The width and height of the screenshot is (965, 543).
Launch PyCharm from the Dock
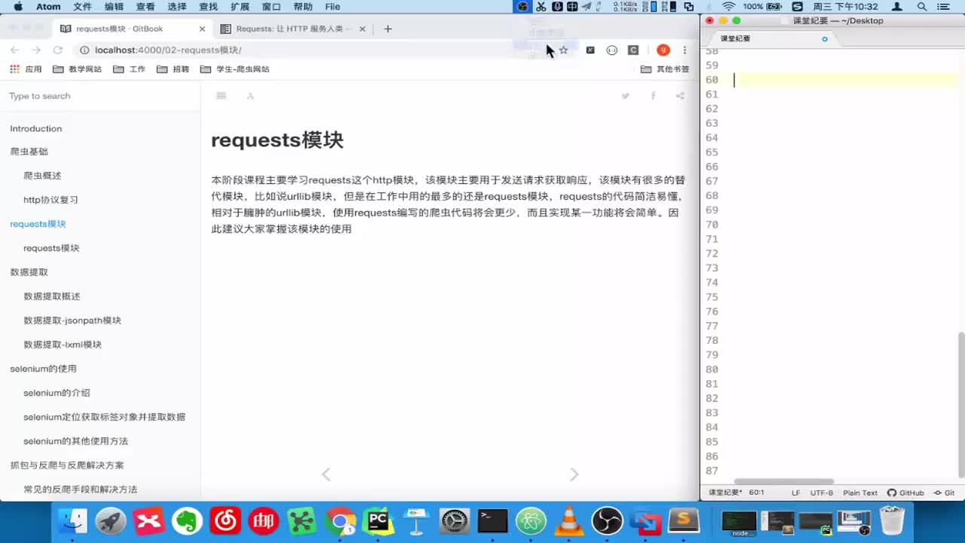click(378, 521)
